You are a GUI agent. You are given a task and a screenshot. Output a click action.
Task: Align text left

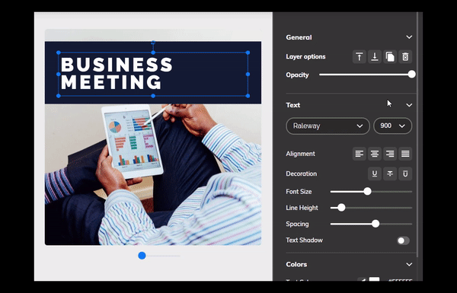tap(360, 154)
